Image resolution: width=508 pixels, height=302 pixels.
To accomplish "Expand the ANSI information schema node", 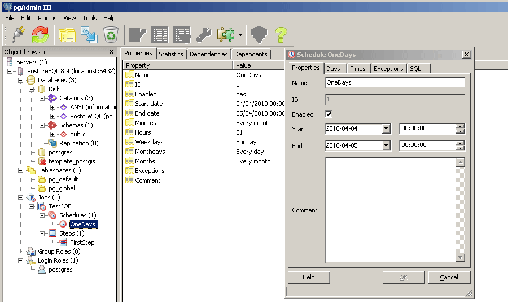I will (x=52, y=107).
